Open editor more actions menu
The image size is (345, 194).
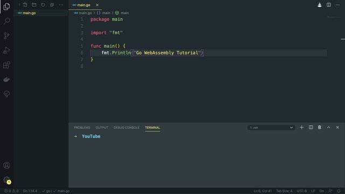337,5
